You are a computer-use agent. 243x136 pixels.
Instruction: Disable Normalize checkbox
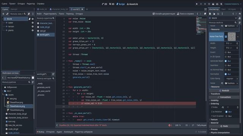click(226, 74)
